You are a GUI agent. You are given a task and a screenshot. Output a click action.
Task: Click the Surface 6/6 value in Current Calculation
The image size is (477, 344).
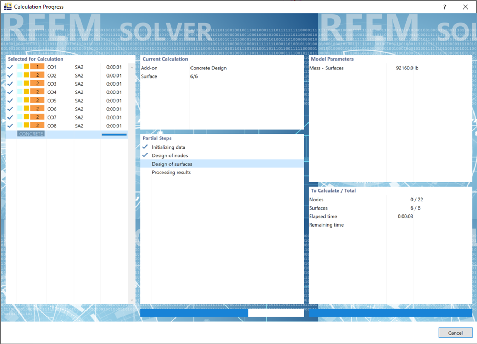click(x=194, y=76)
